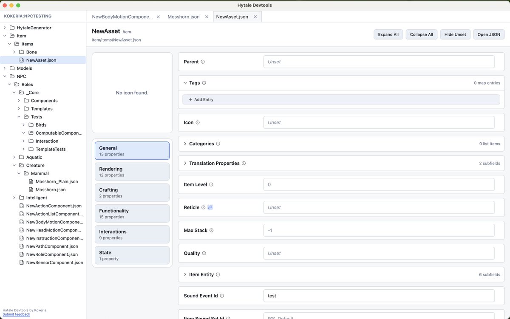
Task: Click the Max Stack input field
Action: click(379, 230)
